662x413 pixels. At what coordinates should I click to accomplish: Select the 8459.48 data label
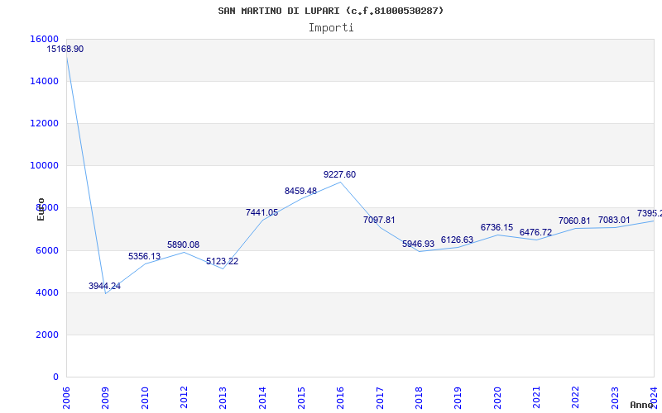[300, 192]
